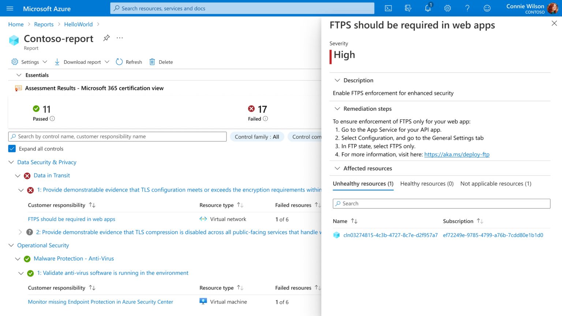Open the Download report dropdown arrow

[x=107, y=62]
